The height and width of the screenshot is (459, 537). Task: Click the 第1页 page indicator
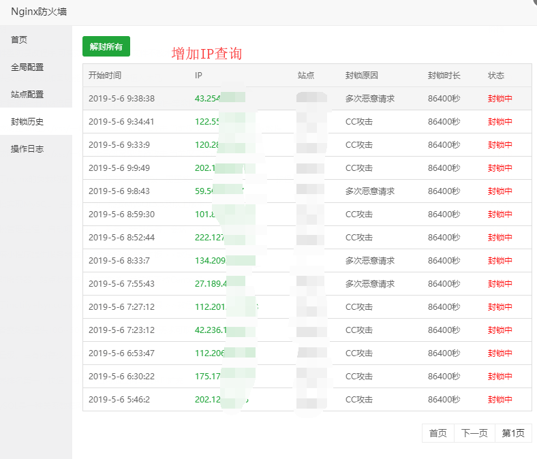(513, 433)
